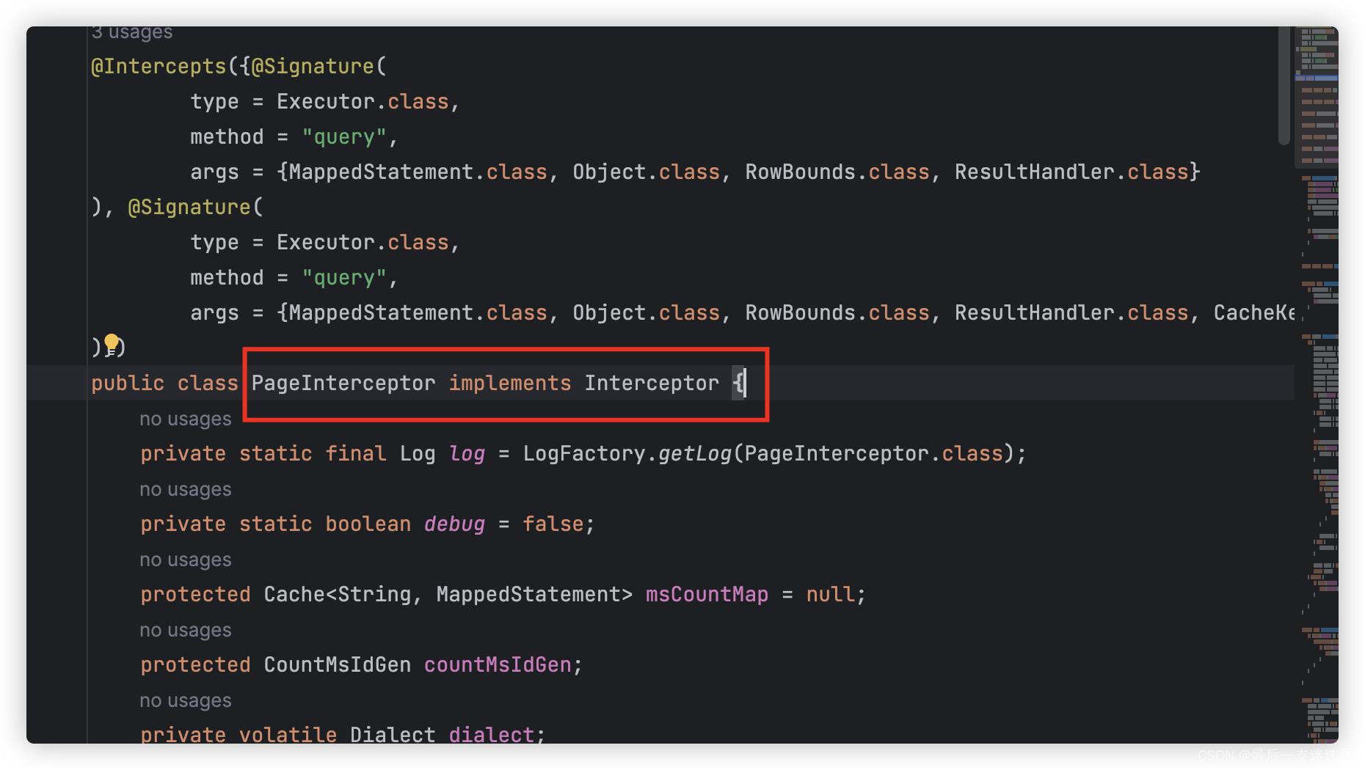
Task: Click the 'false' literal
Action: (553, 524)
